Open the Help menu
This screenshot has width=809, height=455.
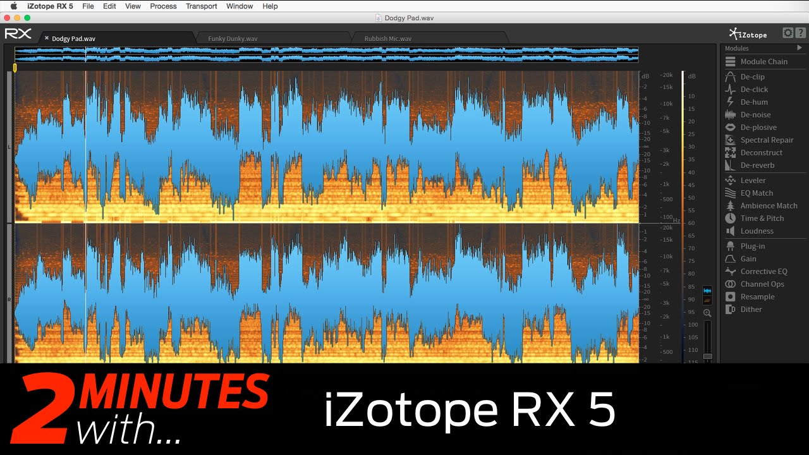pyautogui.click(x=270, y=6)
